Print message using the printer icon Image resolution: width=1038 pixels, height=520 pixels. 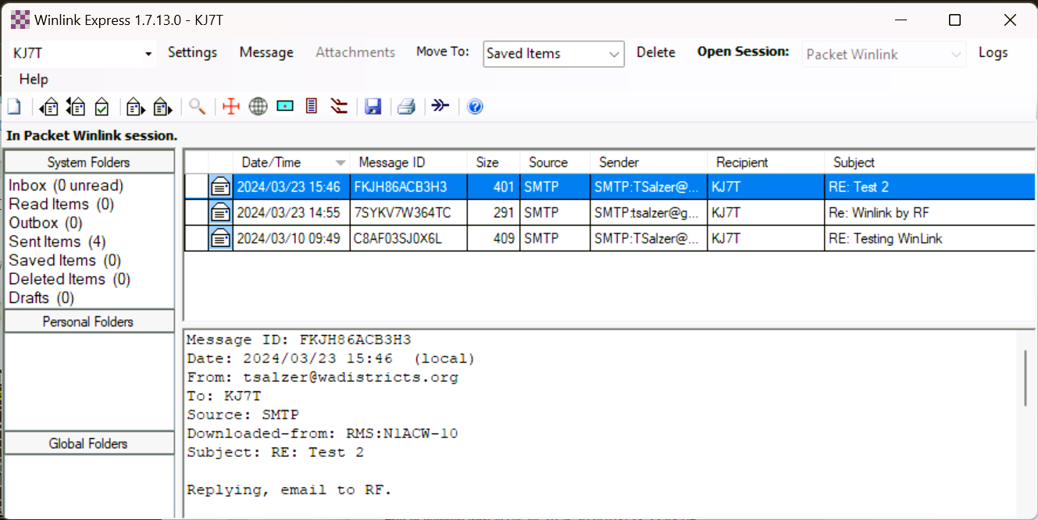pyautogui.click(x=406, y=107)
